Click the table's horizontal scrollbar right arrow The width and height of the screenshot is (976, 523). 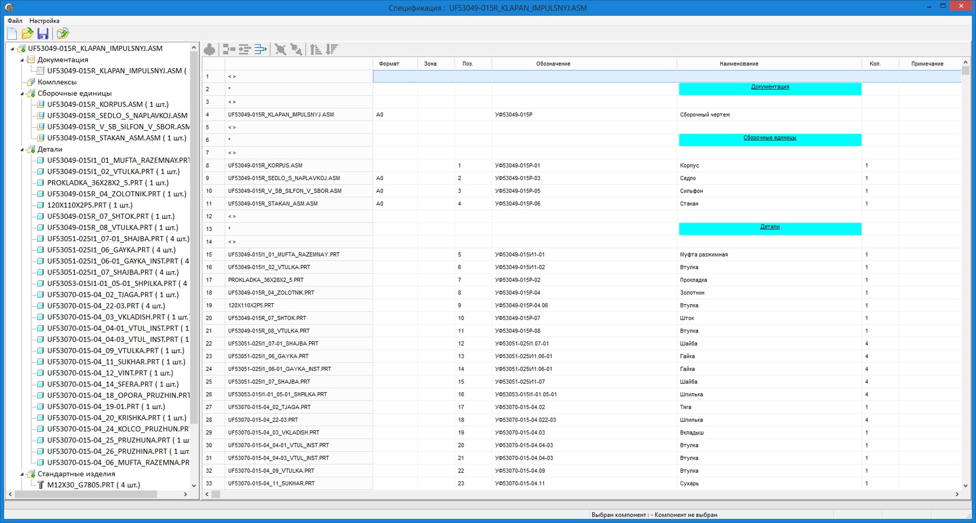point(957,494)
